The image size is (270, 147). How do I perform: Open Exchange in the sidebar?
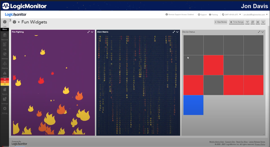pos(5,101)
